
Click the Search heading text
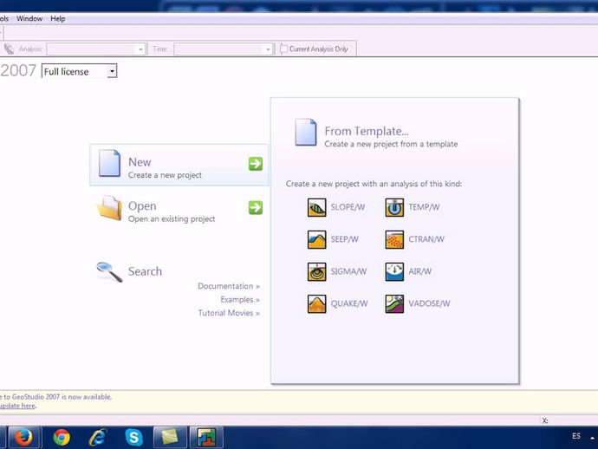tap(145, 271)
